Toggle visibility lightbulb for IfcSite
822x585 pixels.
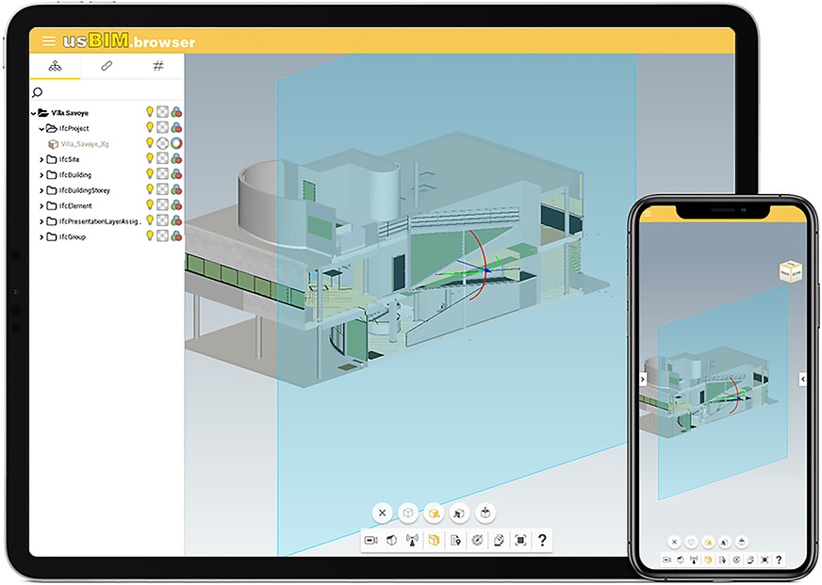[x=149, y=159]
